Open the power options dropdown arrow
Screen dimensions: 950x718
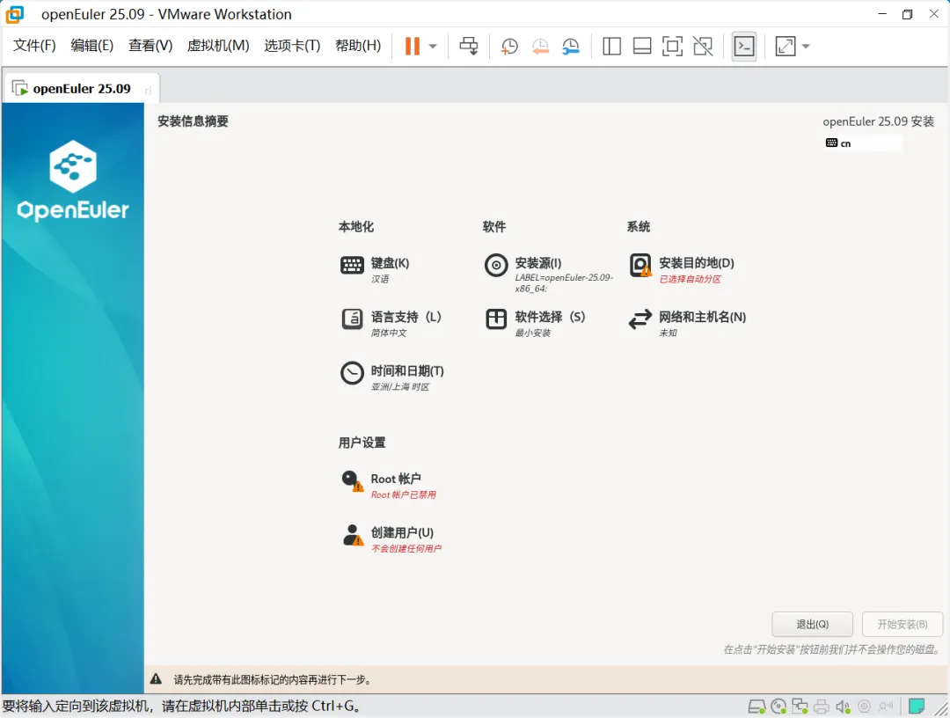[433, 46]
